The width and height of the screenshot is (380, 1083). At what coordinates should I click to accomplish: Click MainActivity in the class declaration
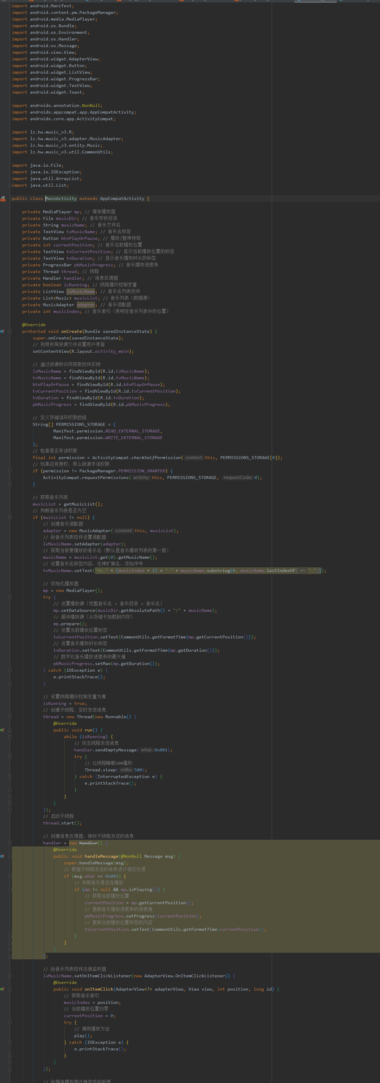(x=61, y=198)
